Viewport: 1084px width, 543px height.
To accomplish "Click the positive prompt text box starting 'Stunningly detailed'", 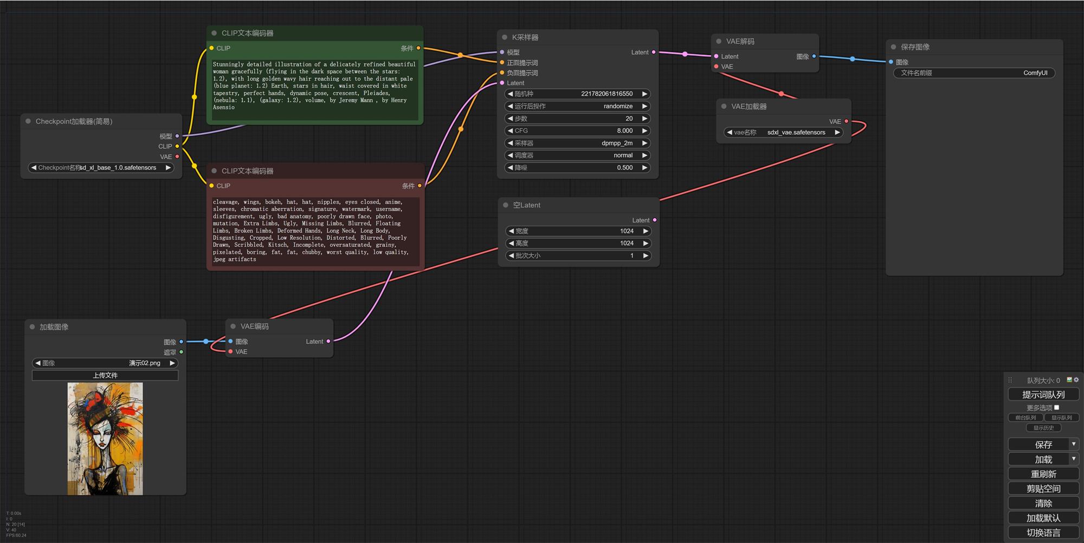I will [x=315, y=89].
